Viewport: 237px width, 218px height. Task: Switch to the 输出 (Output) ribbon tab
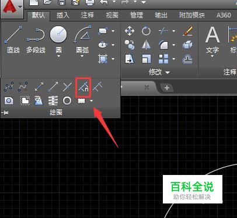click(x=161, y=15)
